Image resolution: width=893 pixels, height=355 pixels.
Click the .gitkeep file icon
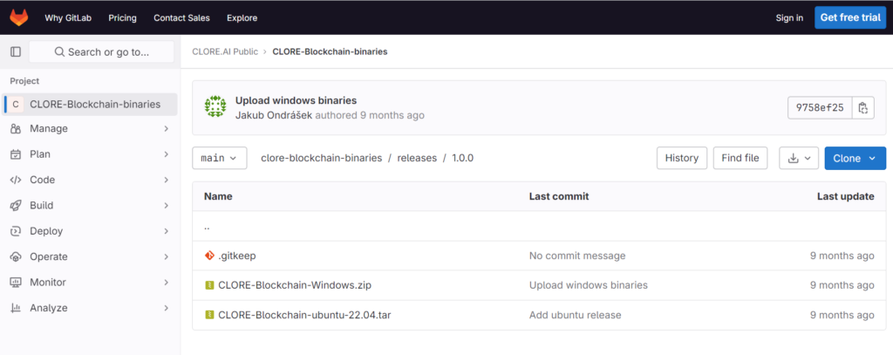(x=209, y=256)
